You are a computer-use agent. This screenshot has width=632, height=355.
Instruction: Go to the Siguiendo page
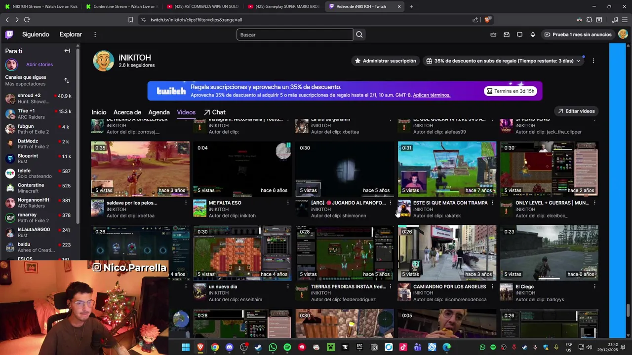coord(36,35)
